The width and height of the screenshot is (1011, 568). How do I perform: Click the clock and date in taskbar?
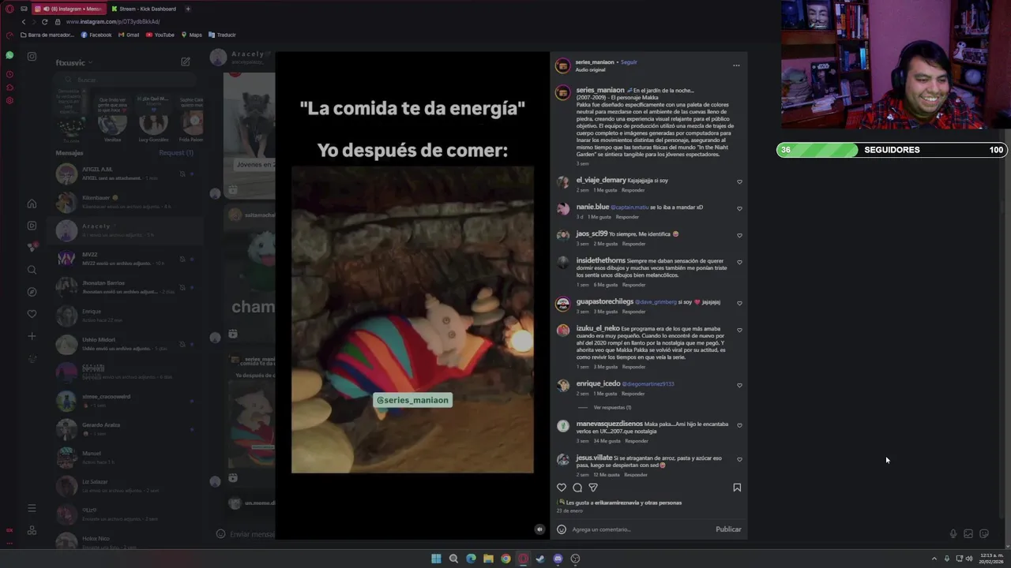991,559
